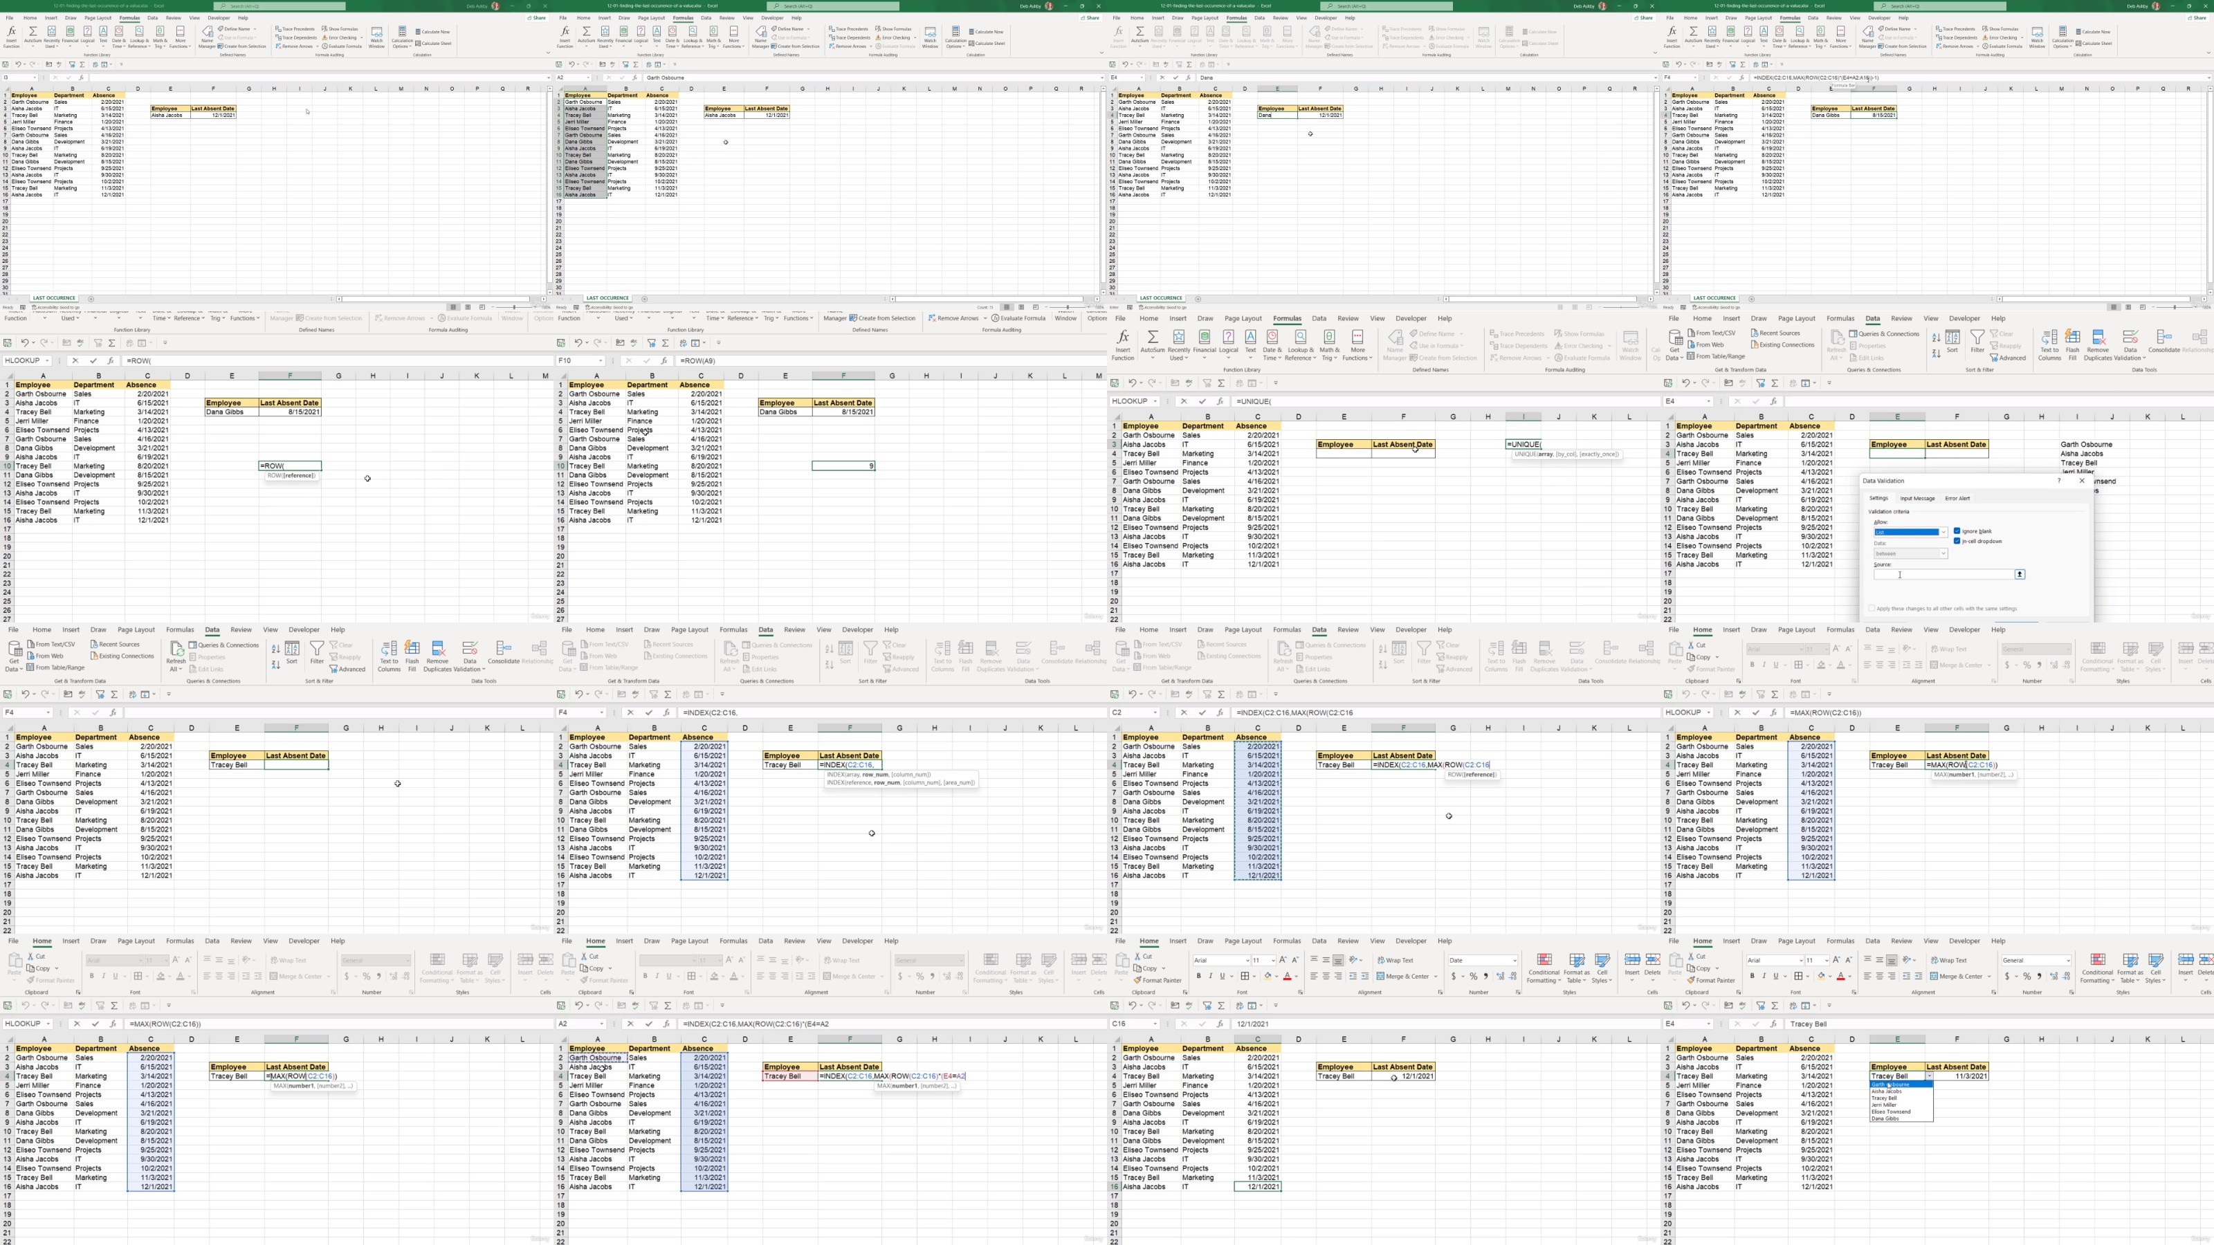Click Sort in the Data Validation window ribbon
The height and width of the screenshot is (1245, 2214).
[x=1952, y=341]
